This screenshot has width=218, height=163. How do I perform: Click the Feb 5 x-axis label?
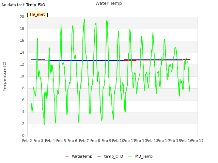(61, 141)
